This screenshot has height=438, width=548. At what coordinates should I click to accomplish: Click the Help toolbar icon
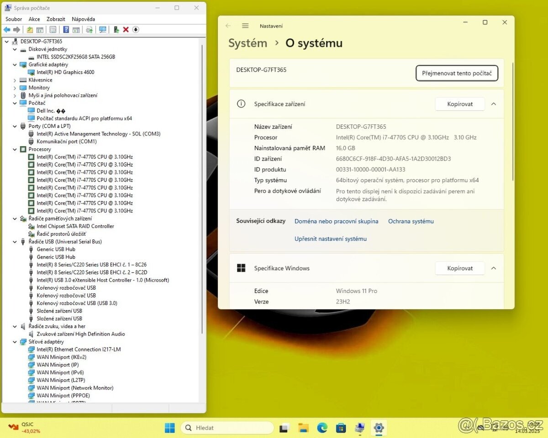pos(66,29)
